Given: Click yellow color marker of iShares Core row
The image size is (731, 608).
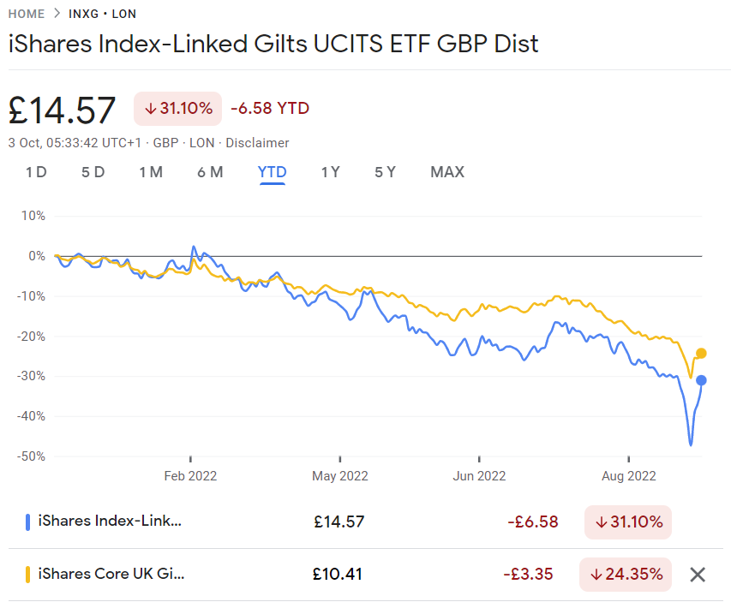Looking at the screenshot, I should [28, 575].
